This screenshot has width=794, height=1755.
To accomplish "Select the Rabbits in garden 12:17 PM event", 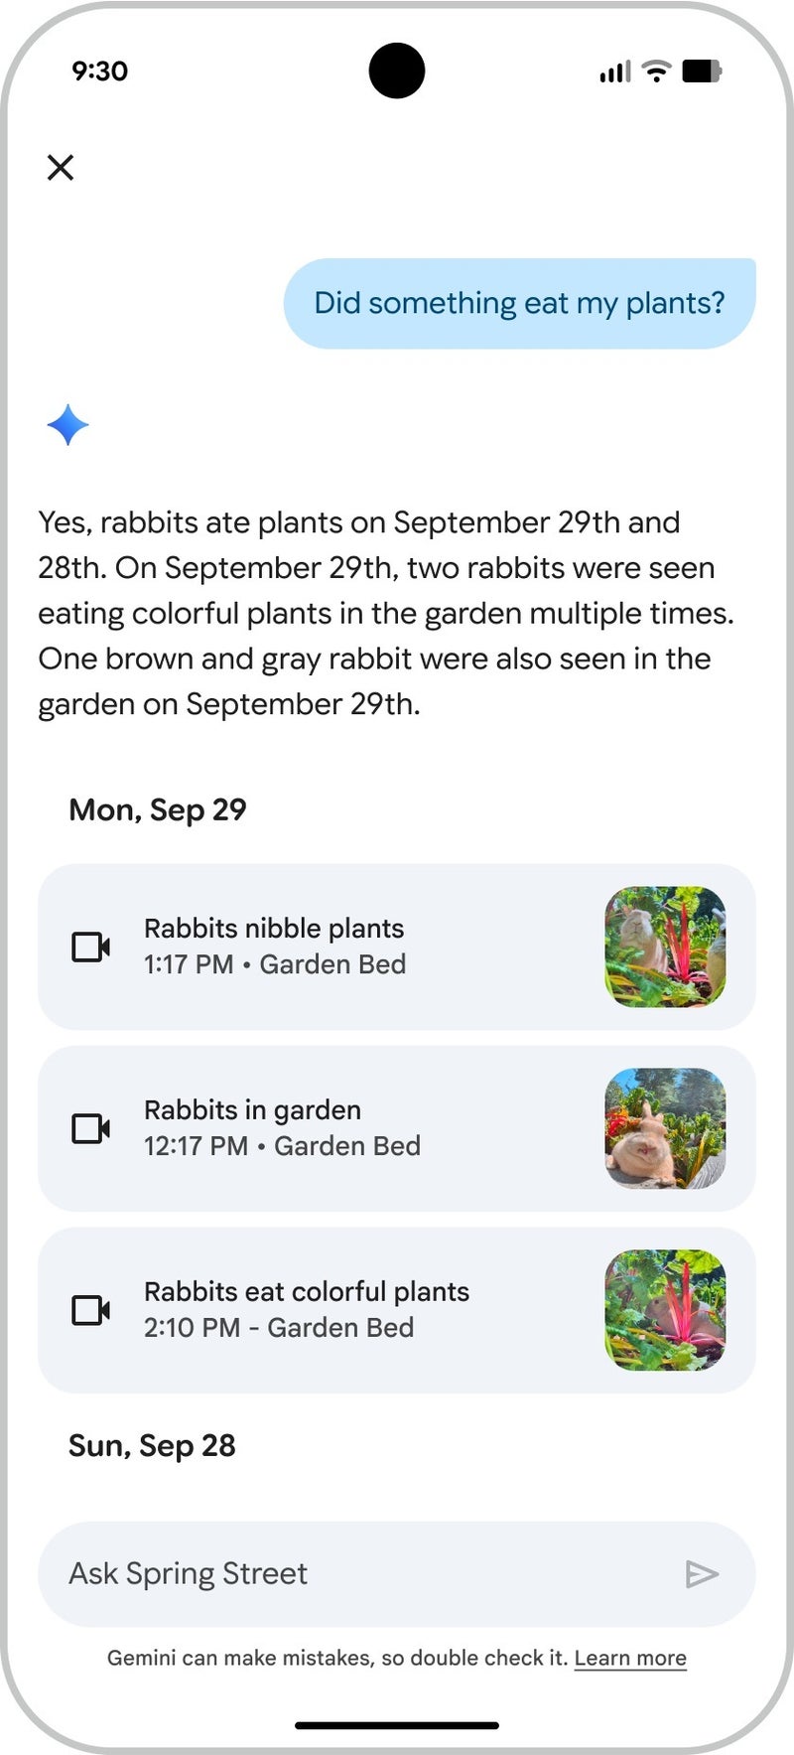I will pos(252,1110).
